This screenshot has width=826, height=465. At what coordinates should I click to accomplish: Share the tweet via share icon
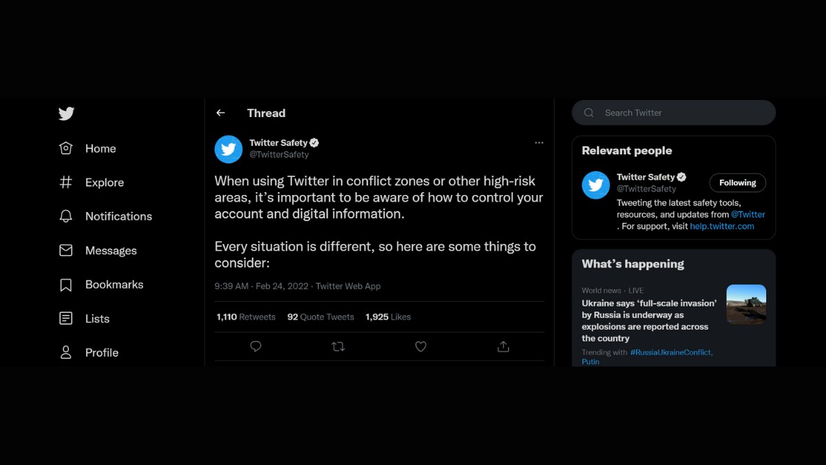503,347
